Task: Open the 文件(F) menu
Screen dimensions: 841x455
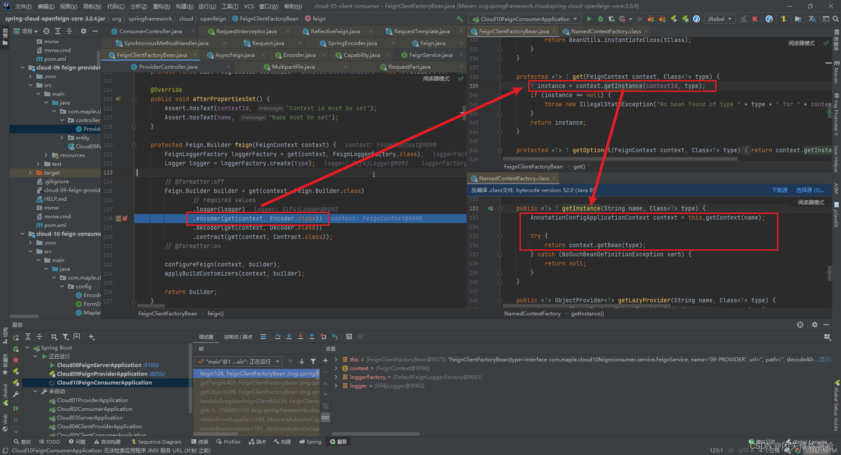Action: tap(23, 6)
